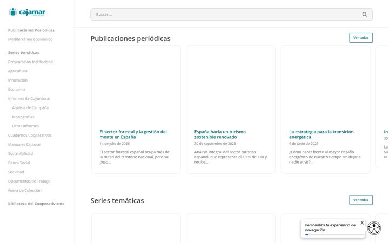The image size is (389, 243).
Task: Open Análisis de Campaña
Action: pyautogui.click(x=30, y=107)
